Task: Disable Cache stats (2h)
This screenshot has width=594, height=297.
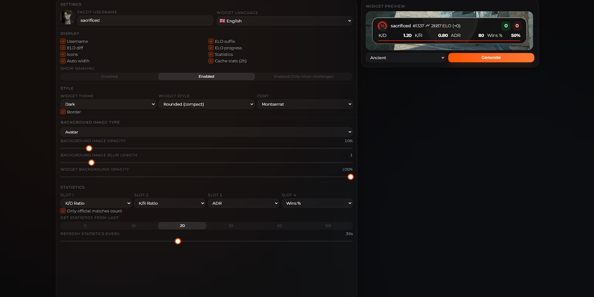Action: [x=211, y=61]
